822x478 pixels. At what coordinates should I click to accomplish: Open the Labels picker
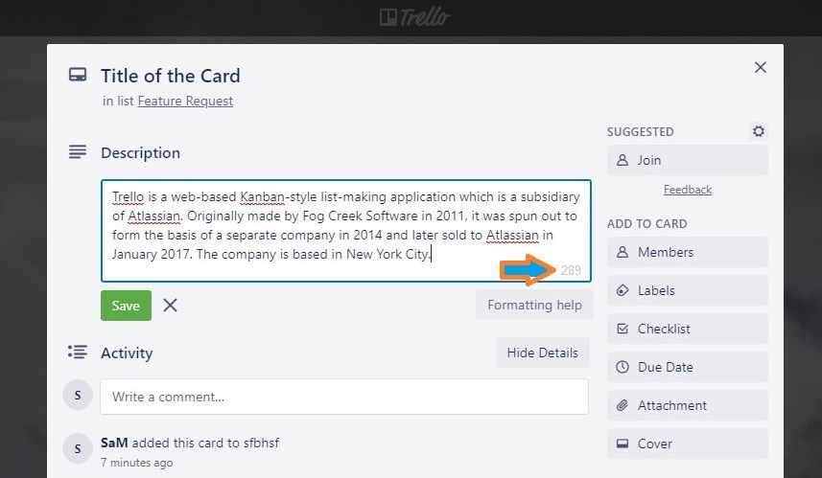point(688,290)
